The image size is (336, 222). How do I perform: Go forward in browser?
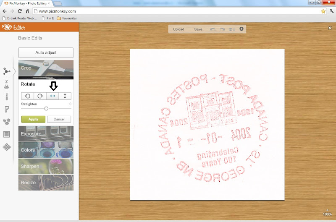(x=12, y=11)
